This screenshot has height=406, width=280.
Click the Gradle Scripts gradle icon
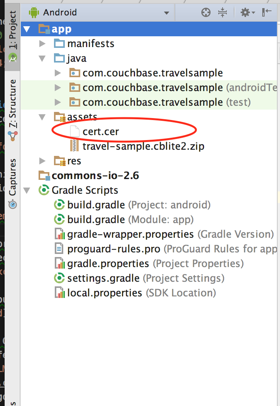coord(44,190)
